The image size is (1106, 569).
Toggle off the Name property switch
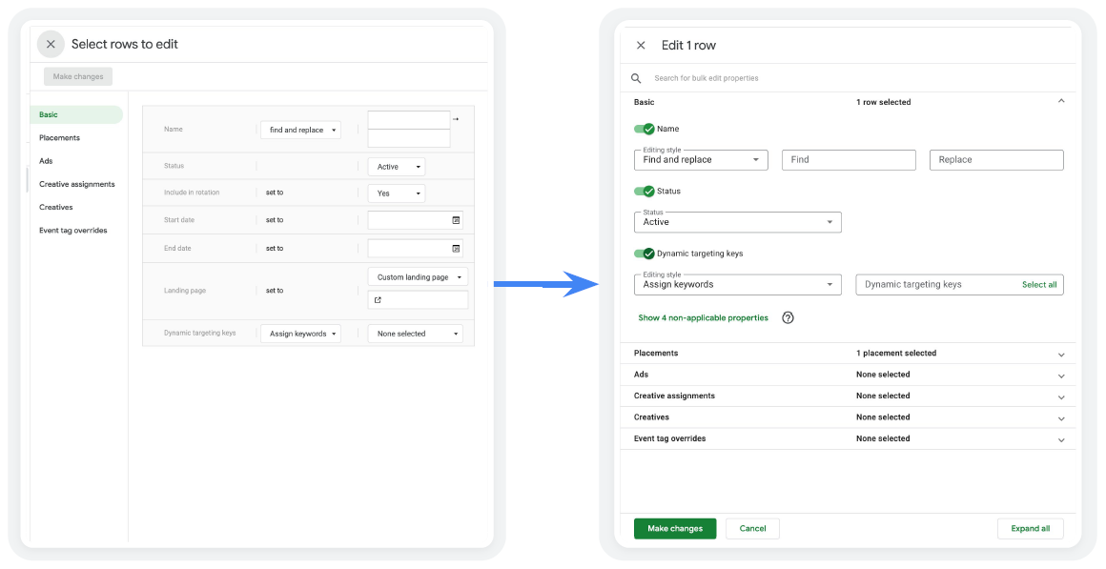(x=645, y=129)
